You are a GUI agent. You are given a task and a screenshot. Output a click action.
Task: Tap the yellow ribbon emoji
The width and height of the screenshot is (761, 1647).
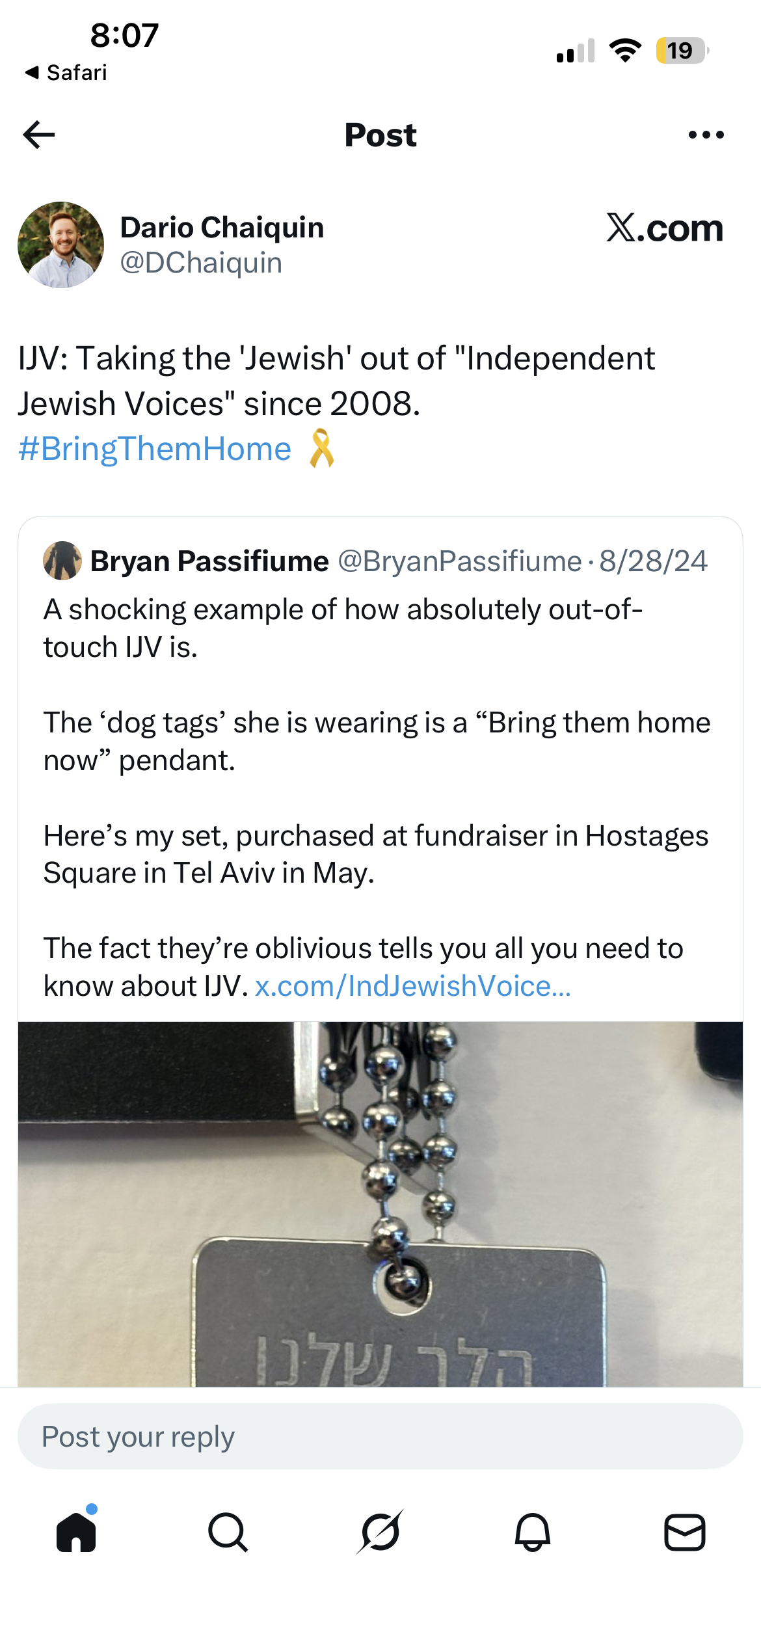click(x=321, y=448)
